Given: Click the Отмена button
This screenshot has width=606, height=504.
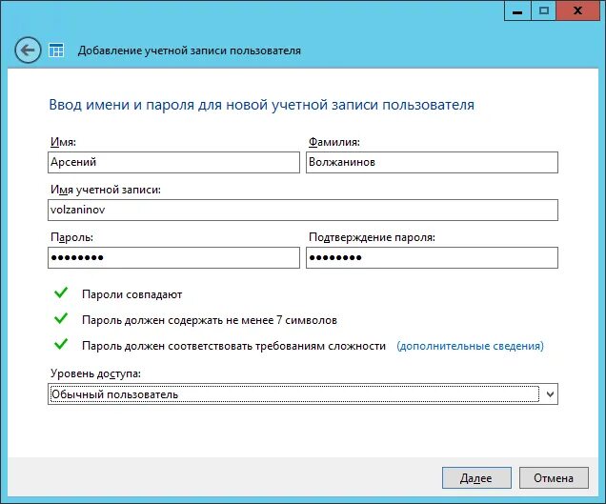Looking at the screenshot, I should coord(554,478).
